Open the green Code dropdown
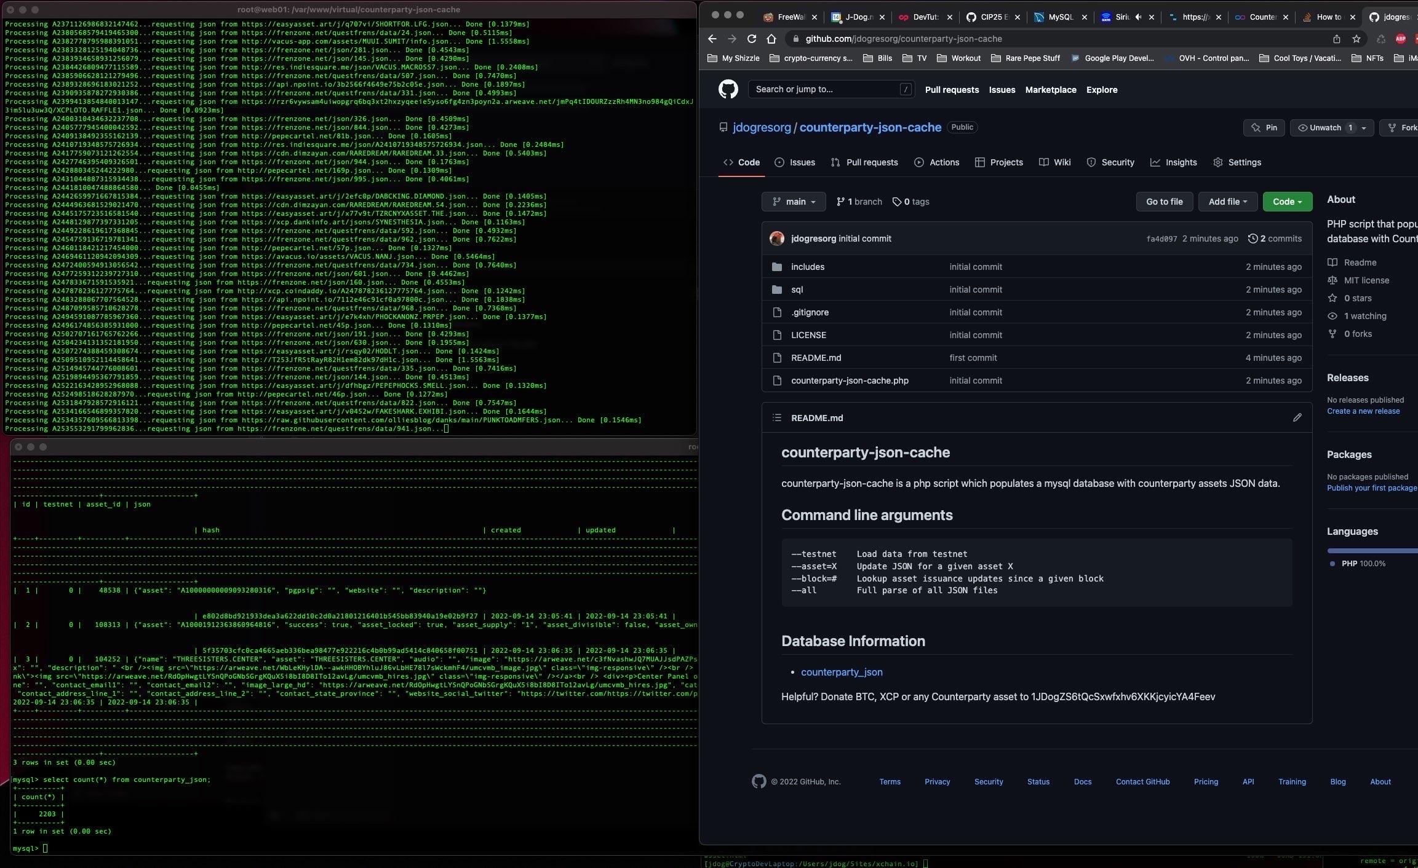The image size is (1418, 868). 1288,202
